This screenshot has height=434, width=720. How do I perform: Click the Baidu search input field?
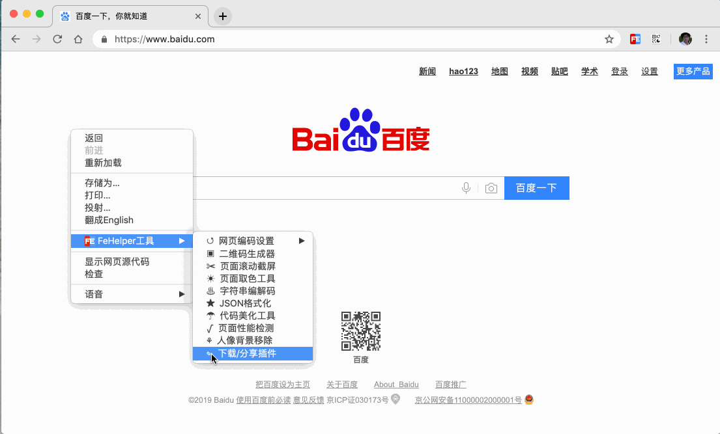[x=349, y=188]
